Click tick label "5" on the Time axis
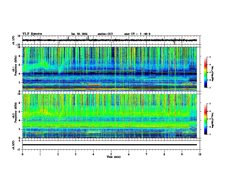 point(111,154)
